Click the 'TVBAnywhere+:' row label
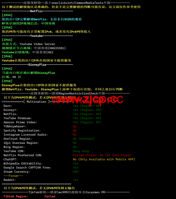This screenshot has height=199, width=176. 15,126
